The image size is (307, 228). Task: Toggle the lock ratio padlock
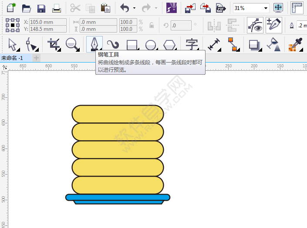tap(152, 26)
